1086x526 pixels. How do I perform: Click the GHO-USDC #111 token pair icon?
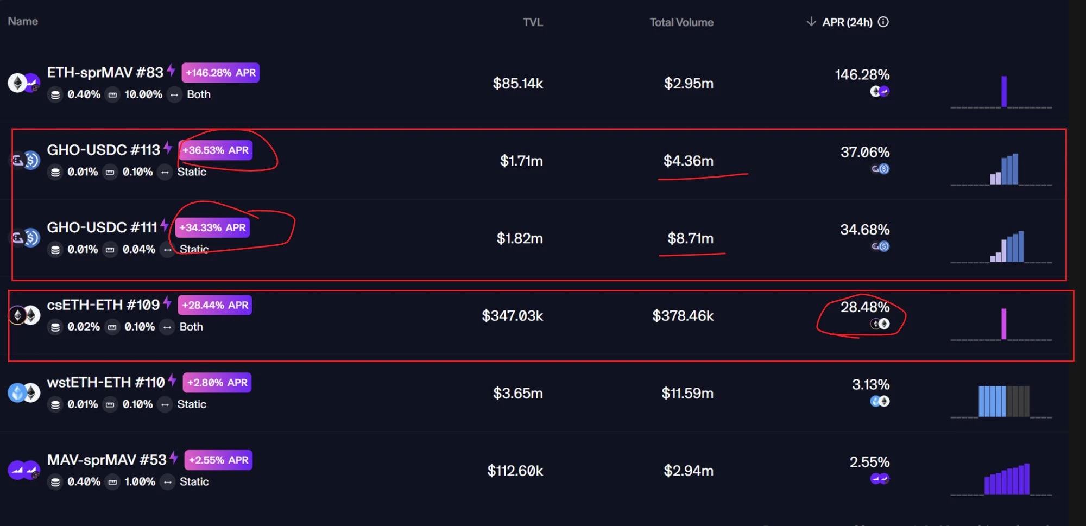(25, 238)
